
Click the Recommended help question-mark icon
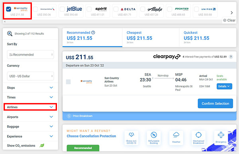pyautogui.click(x=93, y=33)
